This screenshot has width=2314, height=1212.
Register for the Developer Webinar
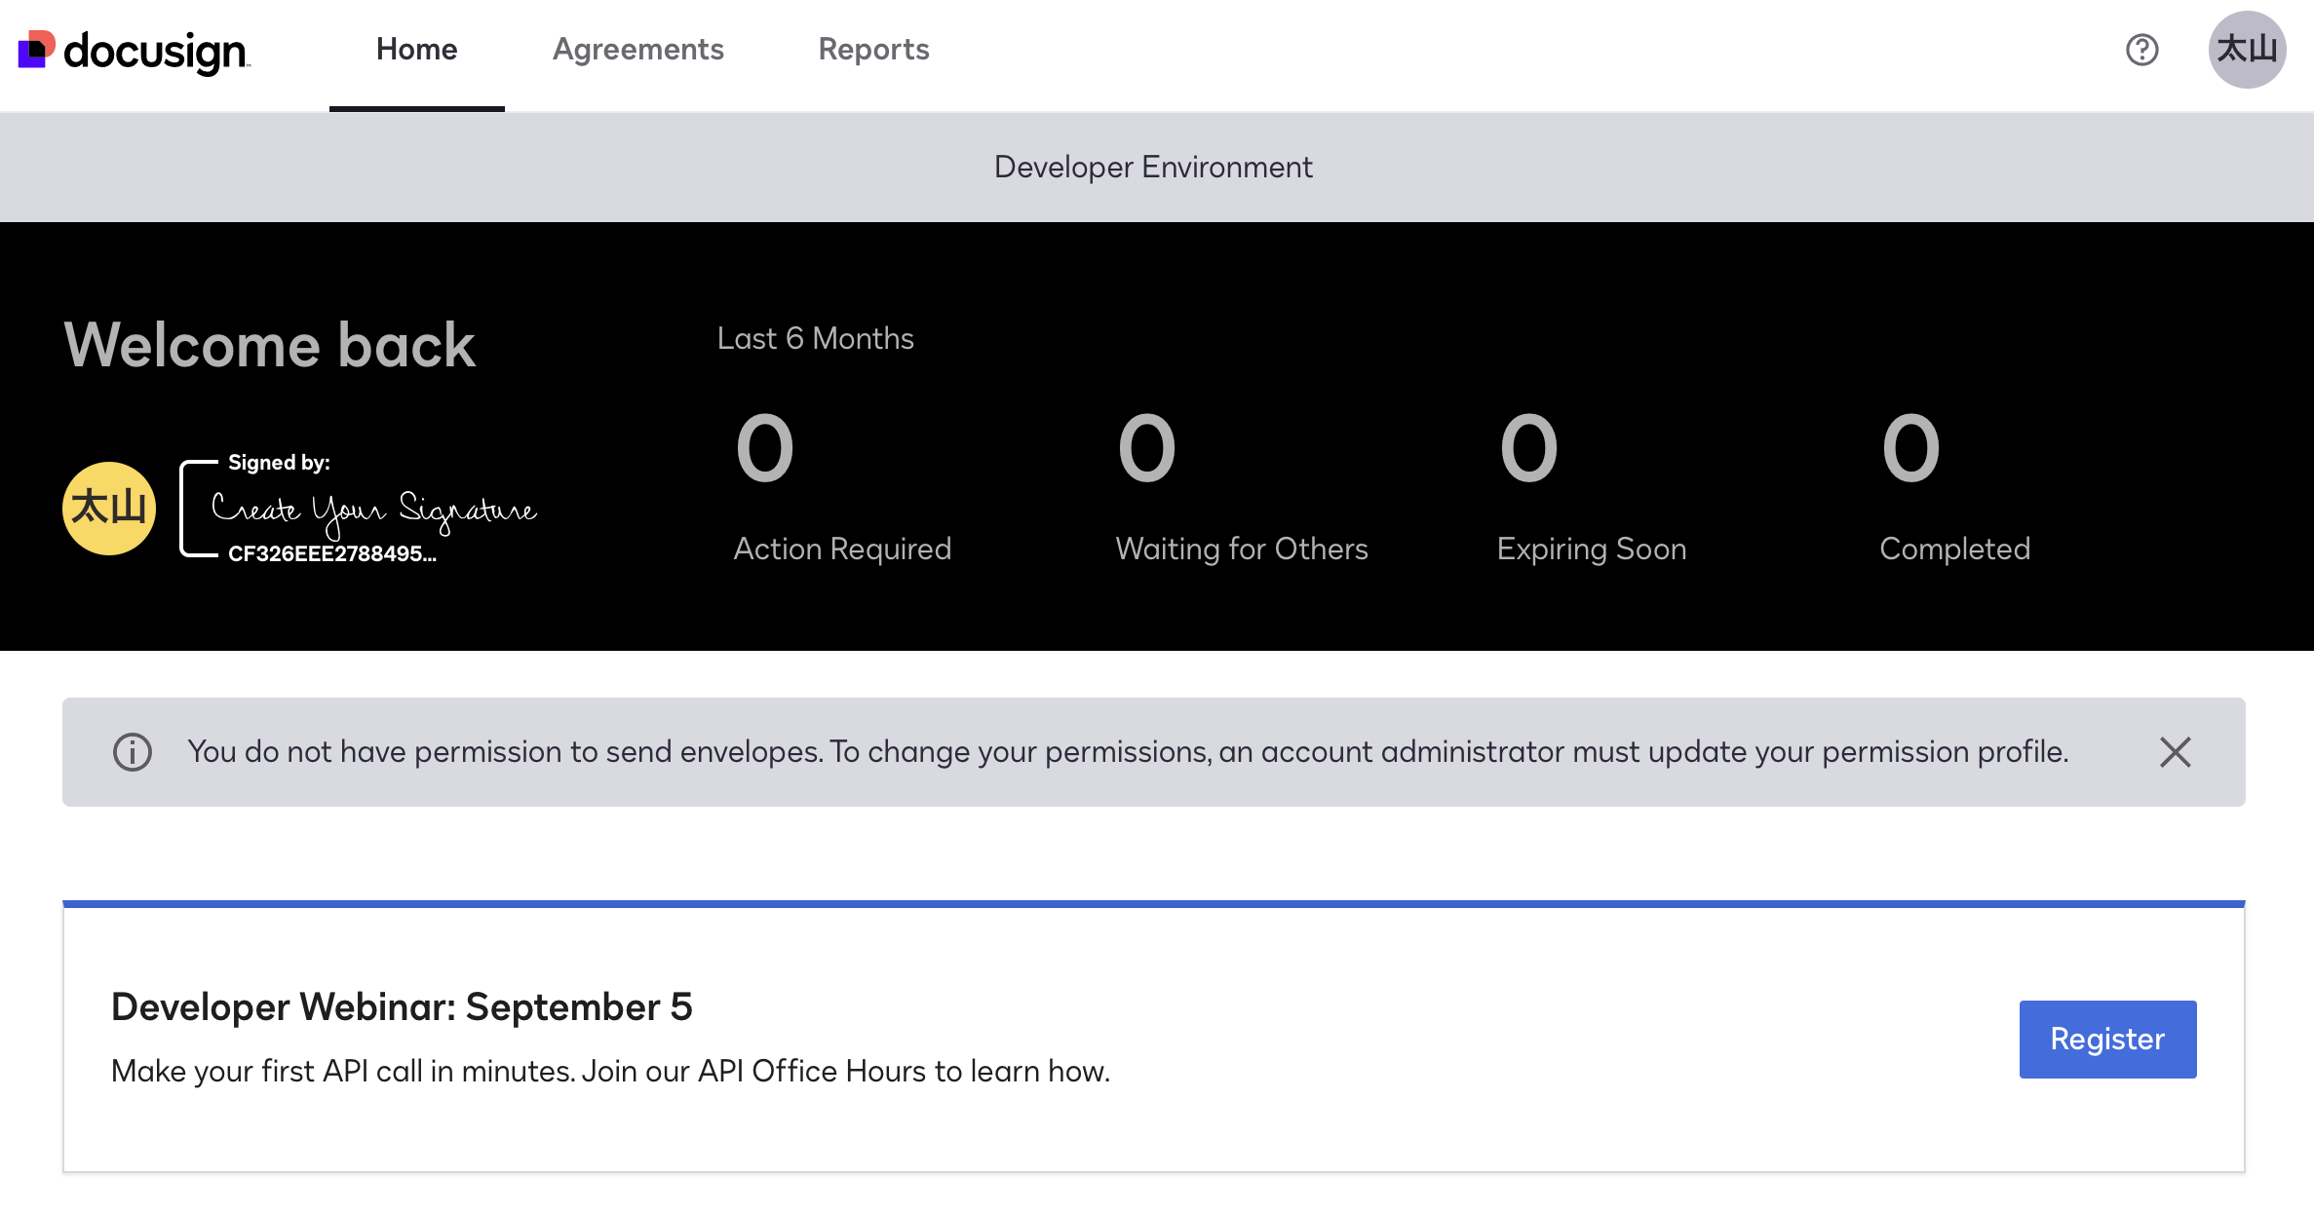2107,1040
